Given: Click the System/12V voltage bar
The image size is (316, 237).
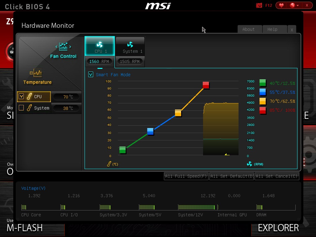Looking at the screenshot, I should (197, 207).
